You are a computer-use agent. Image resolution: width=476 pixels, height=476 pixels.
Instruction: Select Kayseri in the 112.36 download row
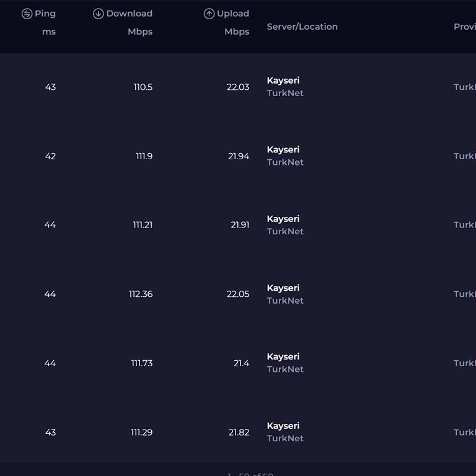click(283, 288)
